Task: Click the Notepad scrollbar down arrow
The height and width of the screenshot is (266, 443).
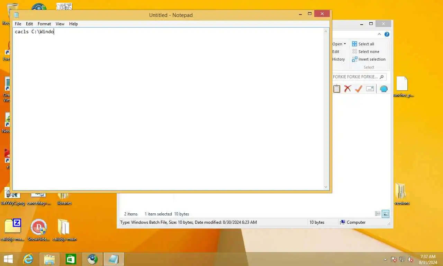Action: coord(326,187)
